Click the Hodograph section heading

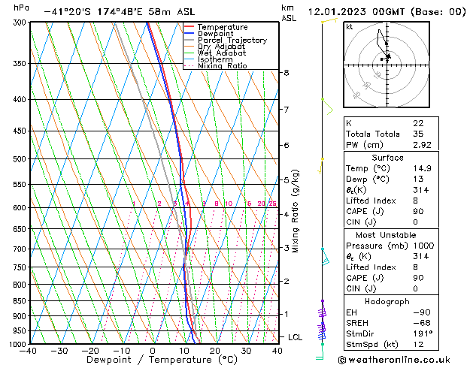[x=387, y=301]
